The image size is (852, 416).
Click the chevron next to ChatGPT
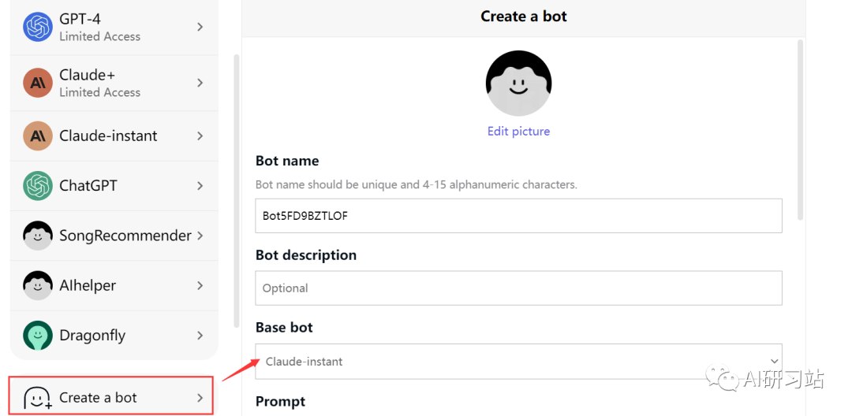click(x=200, y=185)
